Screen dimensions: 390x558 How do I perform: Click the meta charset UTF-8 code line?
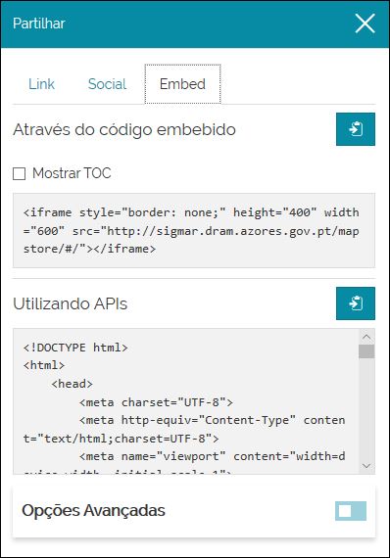(156, 402)
